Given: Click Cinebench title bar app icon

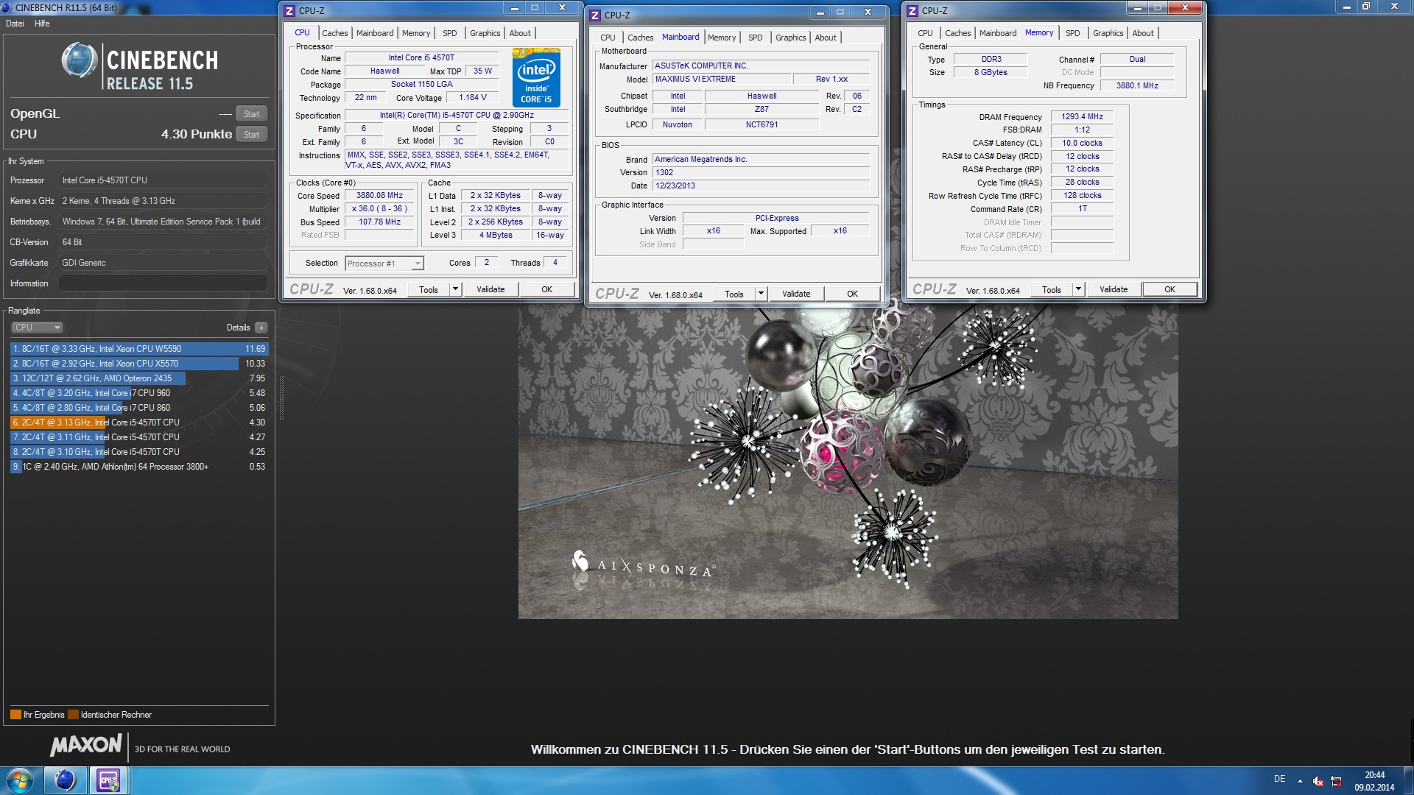Looking at the screenshot, I should 7,7.
